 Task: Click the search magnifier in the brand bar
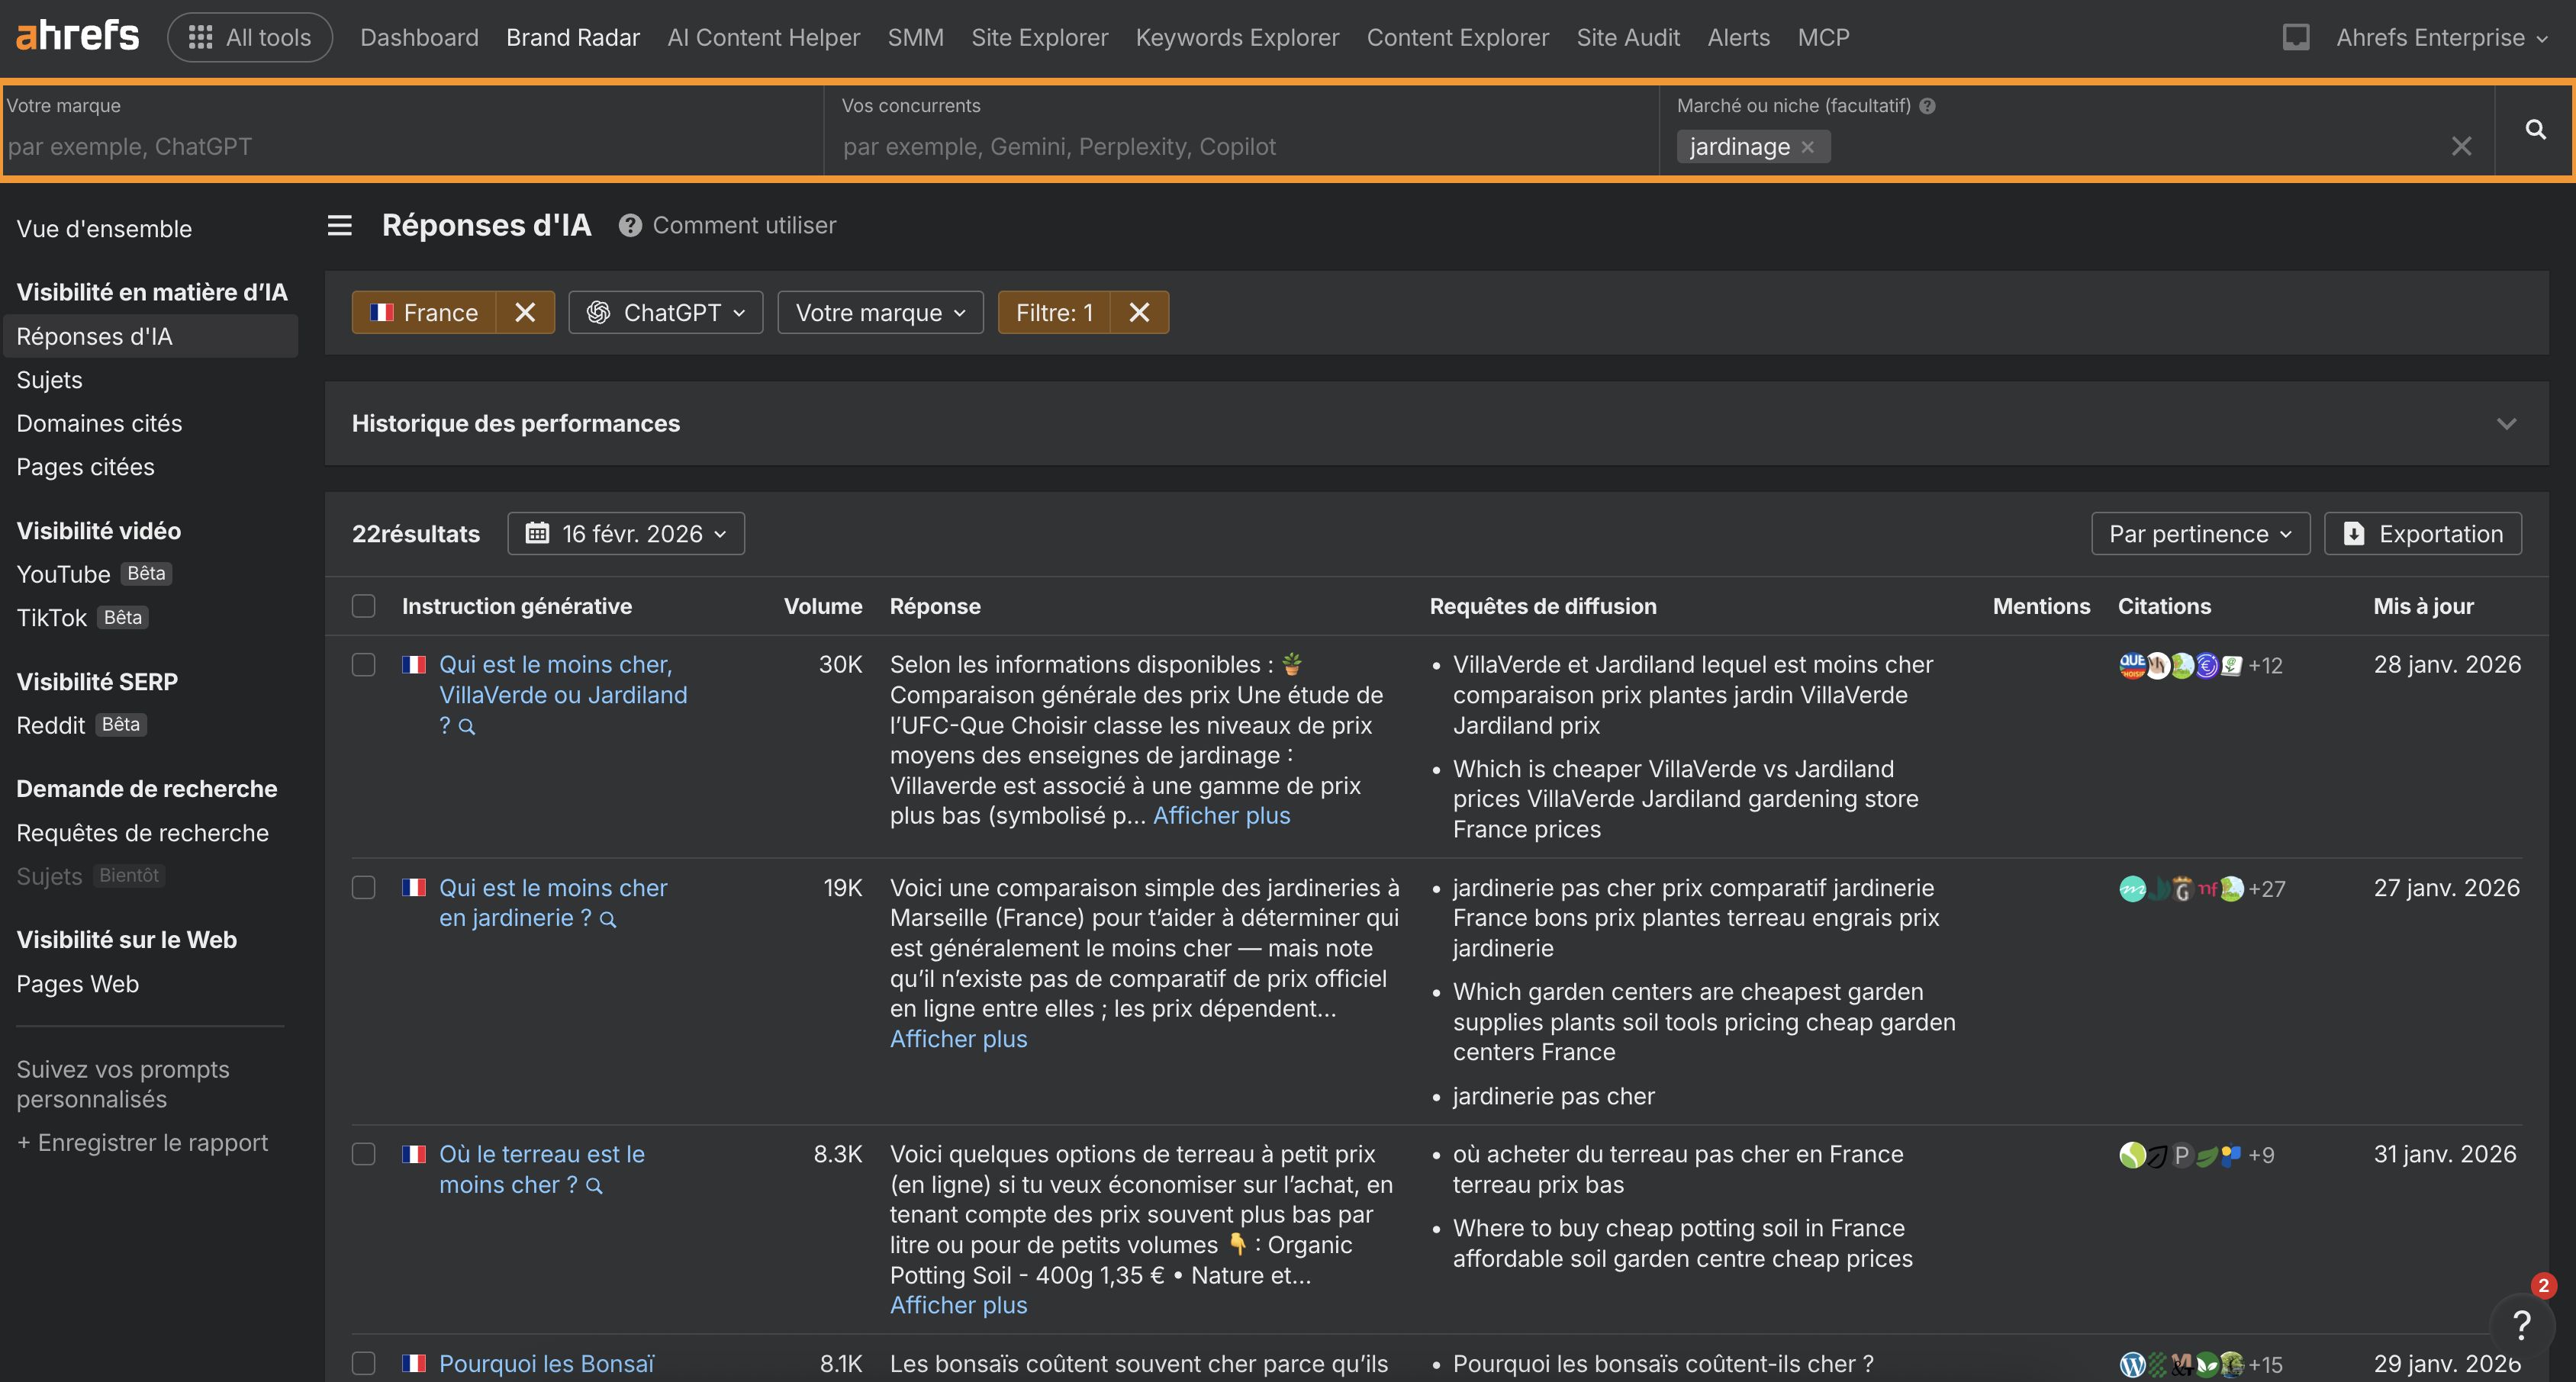(2536, 130)
